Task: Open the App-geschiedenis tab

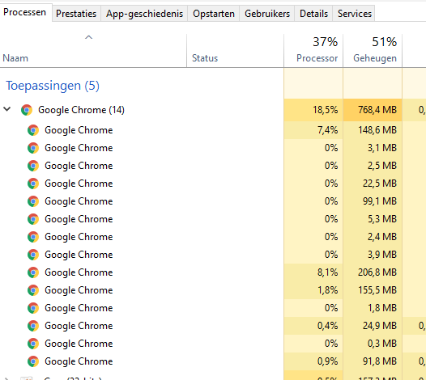Action: point(144,13)
